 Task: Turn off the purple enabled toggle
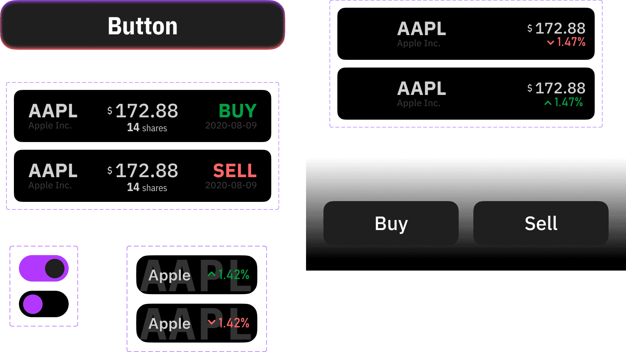[x=44, y=269]
